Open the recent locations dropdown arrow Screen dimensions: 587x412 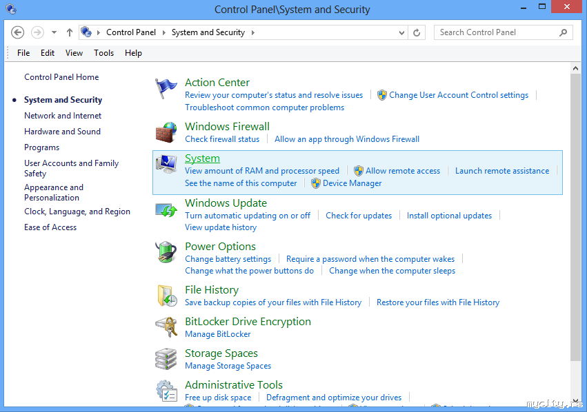coord(54,32)
